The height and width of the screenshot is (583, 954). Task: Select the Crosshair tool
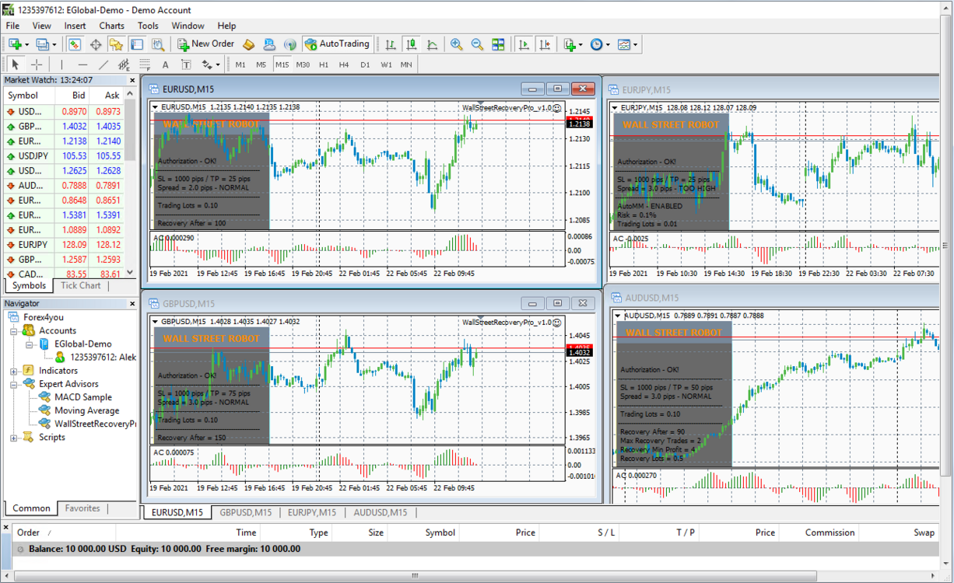[36, 65]
